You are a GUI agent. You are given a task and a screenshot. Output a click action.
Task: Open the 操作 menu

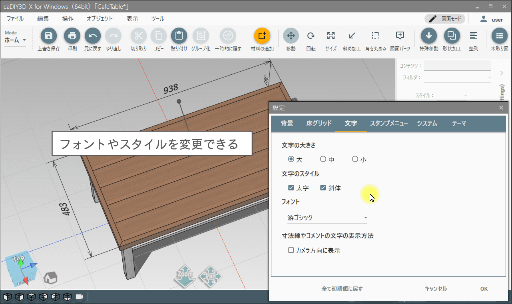pyautogui.click(x=68, y=19)
